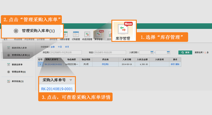Open 询报价管理 in the toolbar

click(x=64, y=36)
